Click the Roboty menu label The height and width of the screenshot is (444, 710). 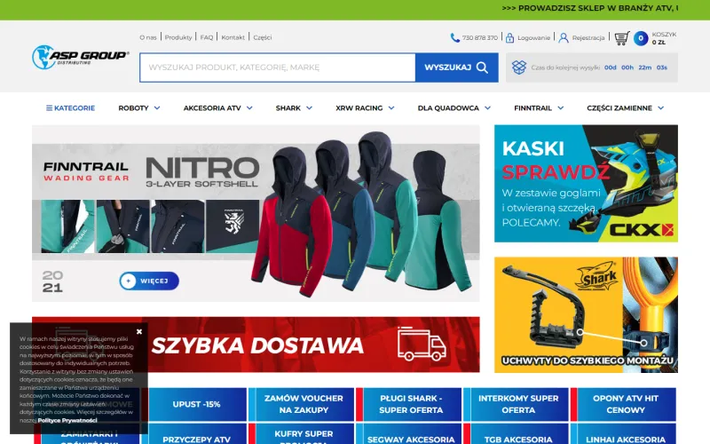point(134,107)
